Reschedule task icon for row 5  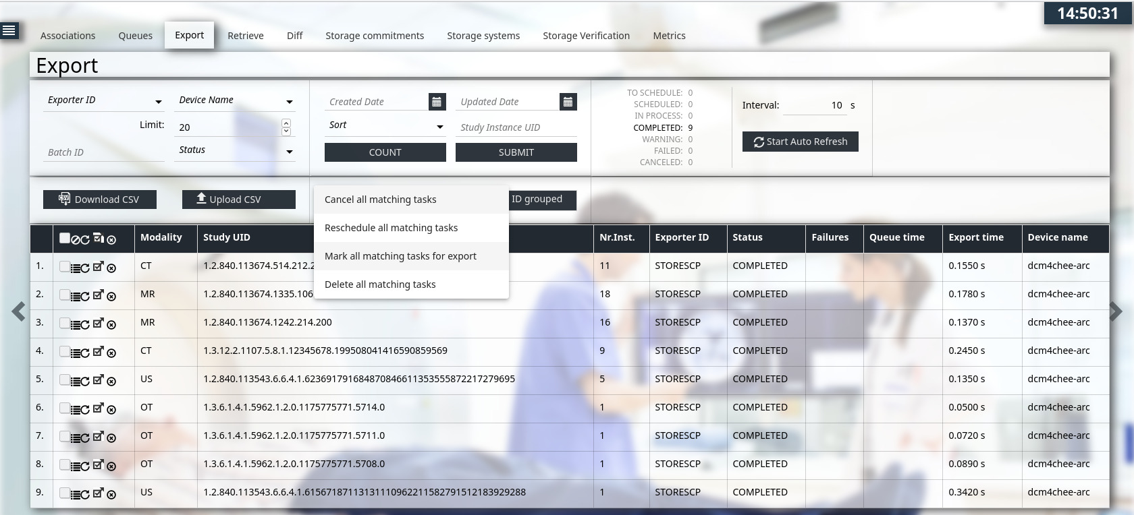pos(85,381)
